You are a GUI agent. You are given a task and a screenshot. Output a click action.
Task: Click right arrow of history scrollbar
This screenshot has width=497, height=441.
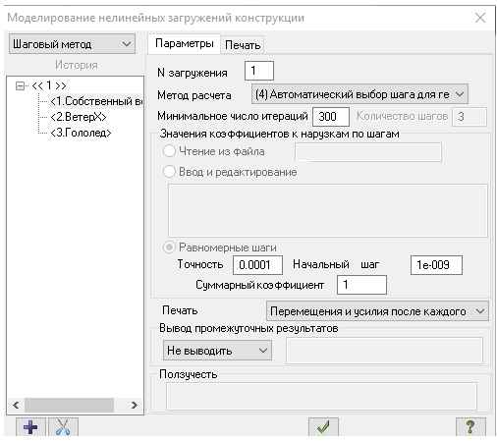click(135, 406)
